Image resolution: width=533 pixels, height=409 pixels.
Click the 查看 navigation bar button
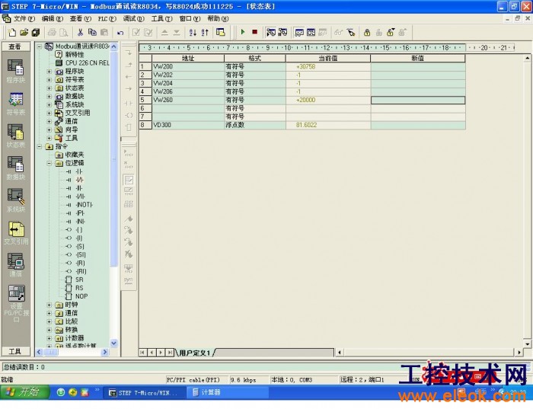16,46
